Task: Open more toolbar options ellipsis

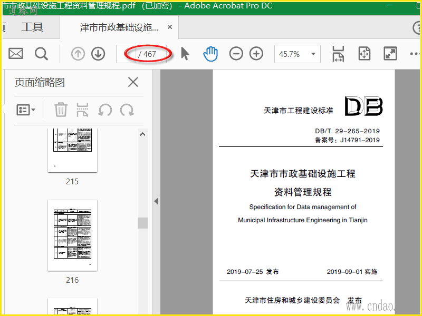Action: pyautogui.click(x=415, y=54)
